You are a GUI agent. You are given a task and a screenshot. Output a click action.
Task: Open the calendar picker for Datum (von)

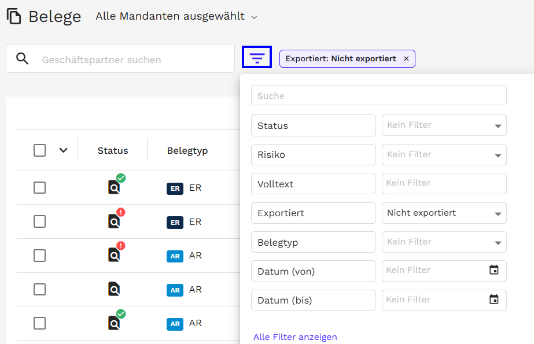click(494, 270)
